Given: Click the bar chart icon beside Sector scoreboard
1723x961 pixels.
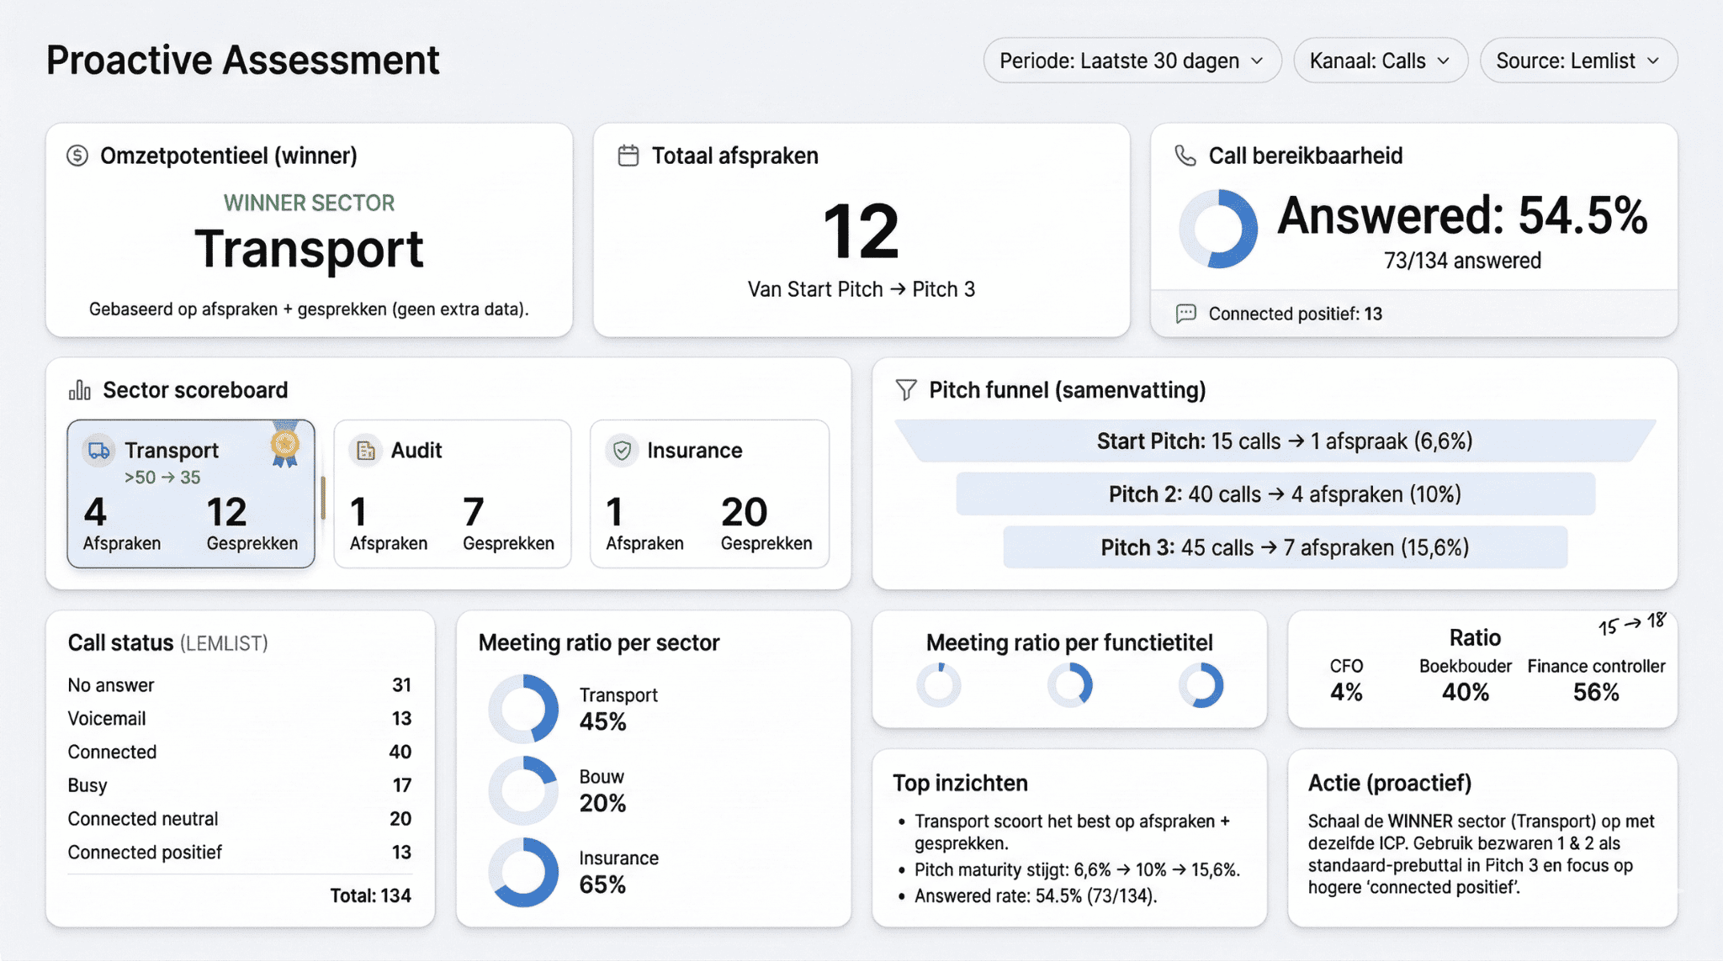Looking at the screenshot, I should (80, 390).
